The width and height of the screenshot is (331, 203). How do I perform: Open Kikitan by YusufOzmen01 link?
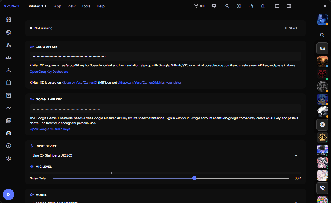[79, 82]
